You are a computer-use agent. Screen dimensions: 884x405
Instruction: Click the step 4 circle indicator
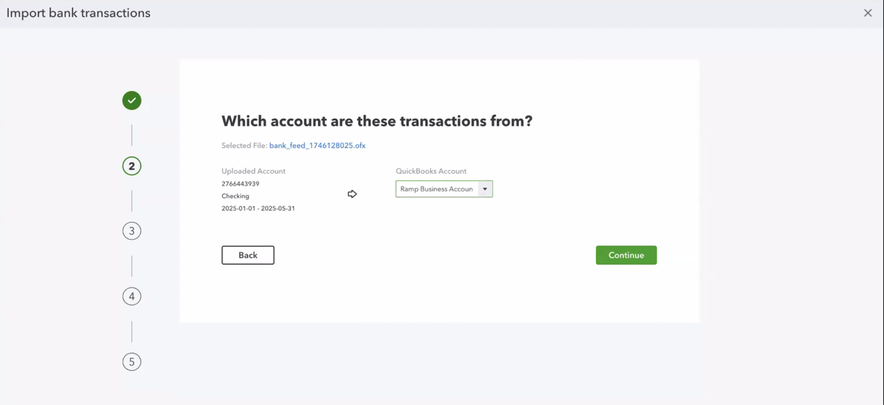pos(131,296)
